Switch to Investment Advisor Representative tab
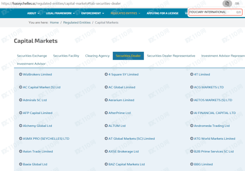Image resolution: width=245 pixels, height=171 pixels. [223, 56]
